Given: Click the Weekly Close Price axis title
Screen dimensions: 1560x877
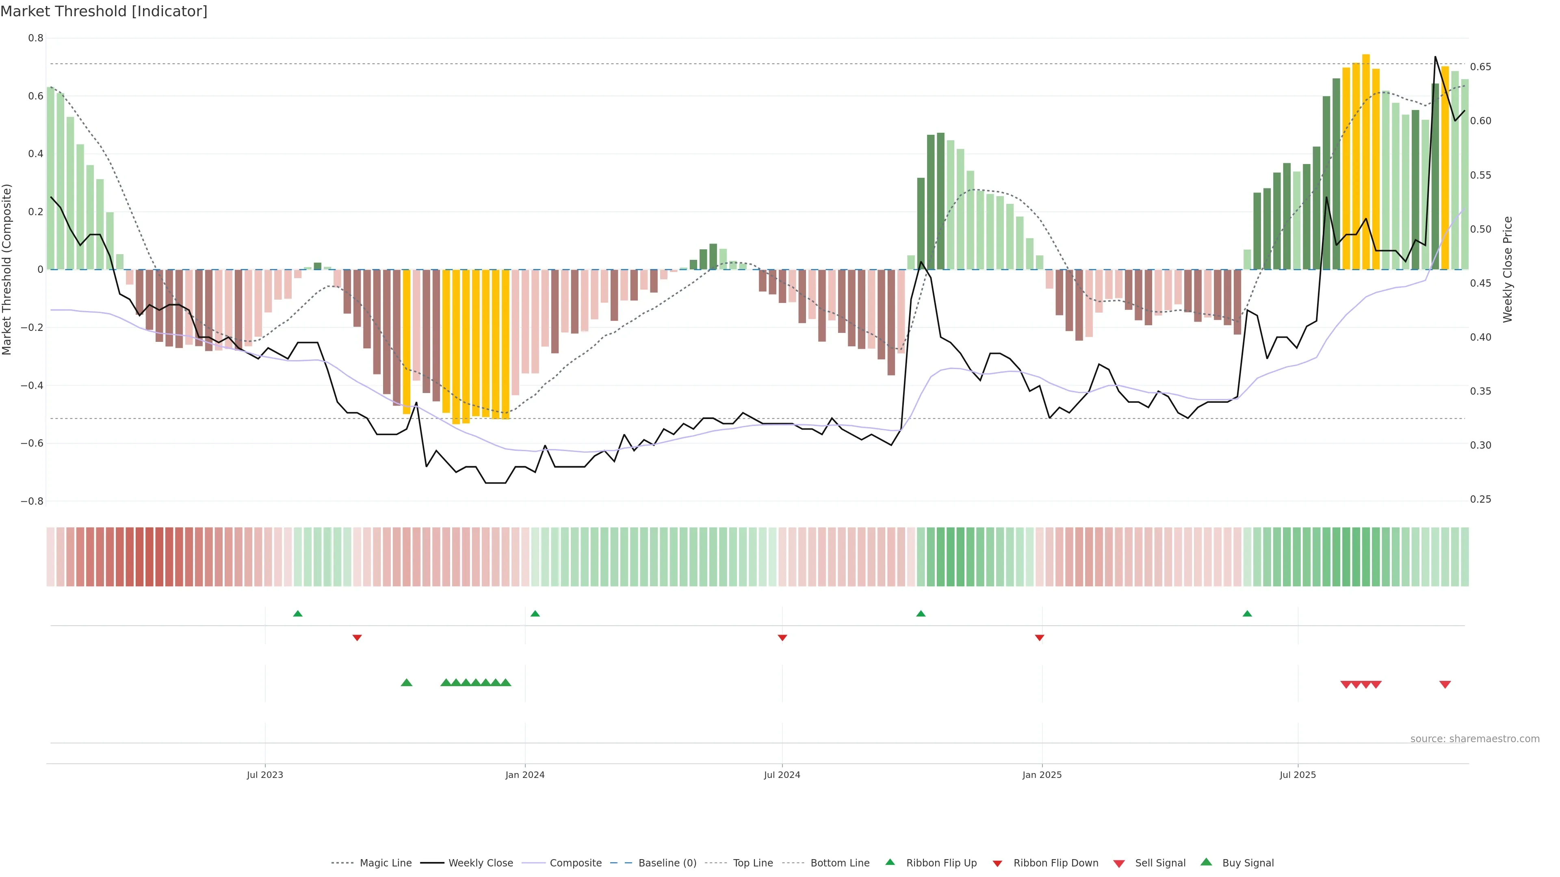Looking at the screenshot, I should (x=1507, y=269).
